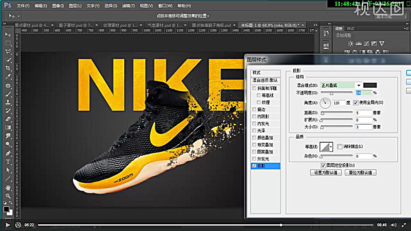Switch to 鞋子素材.psd document tab
This screenshot has width=411, height=231.
tap(76, 25)
